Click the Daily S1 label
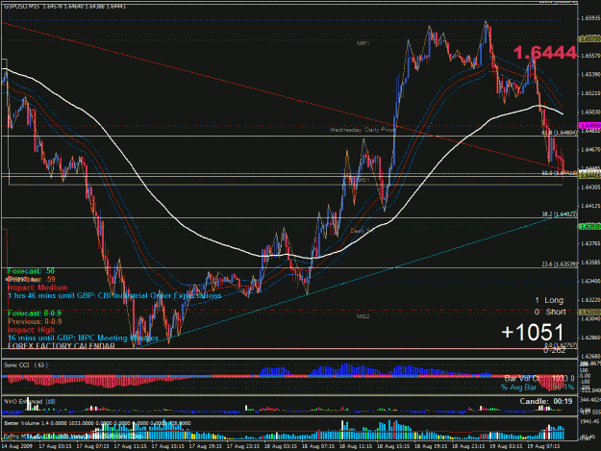Screen dimensions: 601x451 click(x=362, y=231)
